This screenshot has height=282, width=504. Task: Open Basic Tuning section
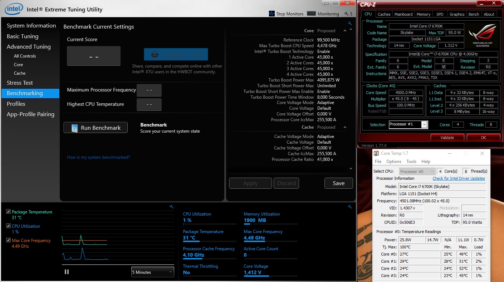click(23, 36)
